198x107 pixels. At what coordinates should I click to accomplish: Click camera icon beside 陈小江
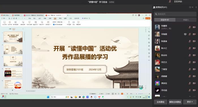[194, 48]
